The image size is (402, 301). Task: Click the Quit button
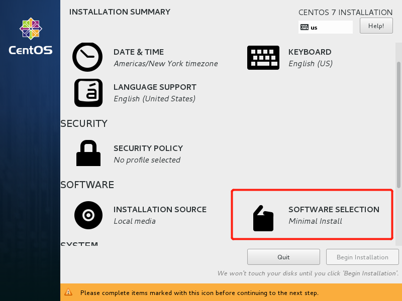pyautogui.click(x=283, y=257)
